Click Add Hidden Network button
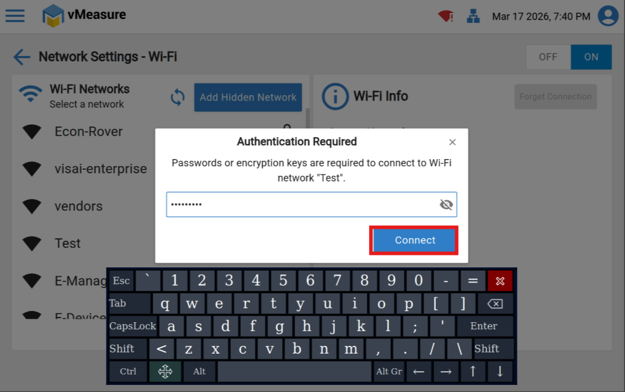This screenshot has width=625, height=392. click(248, 97)
